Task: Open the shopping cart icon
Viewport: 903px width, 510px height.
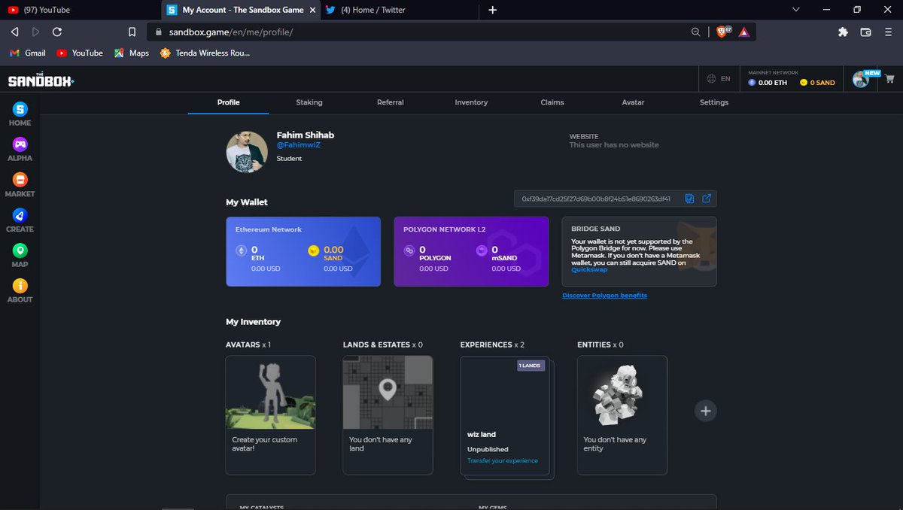Action: coord(889,78)
